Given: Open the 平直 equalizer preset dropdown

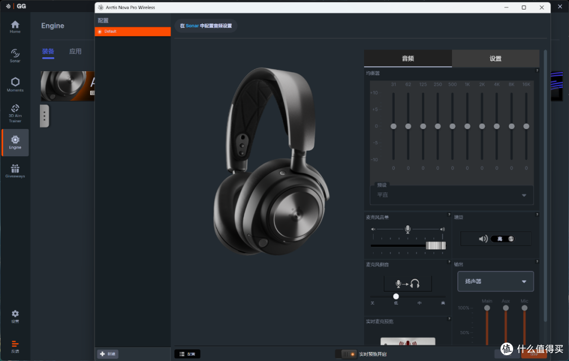Looking at the screenshot, I should point(452,195).
